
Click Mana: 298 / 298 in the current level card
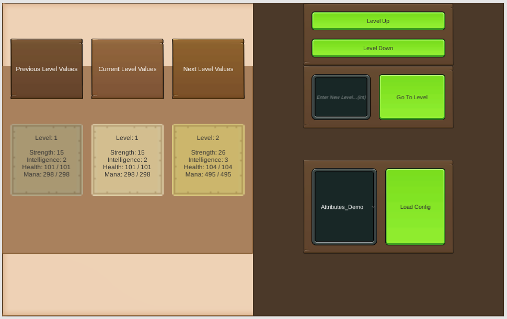[128, 174]
